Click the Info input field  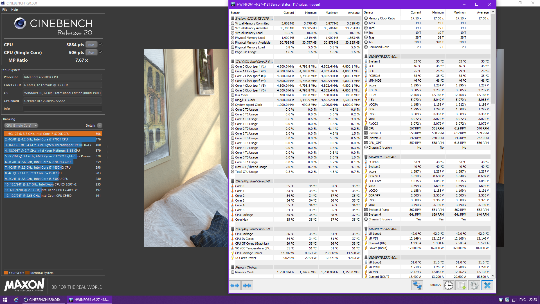tap(62, 109)
